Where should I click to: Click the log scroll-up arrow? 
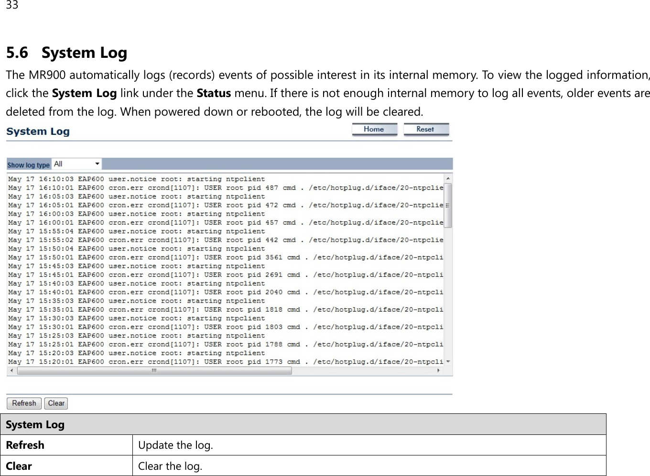[448, 179]
